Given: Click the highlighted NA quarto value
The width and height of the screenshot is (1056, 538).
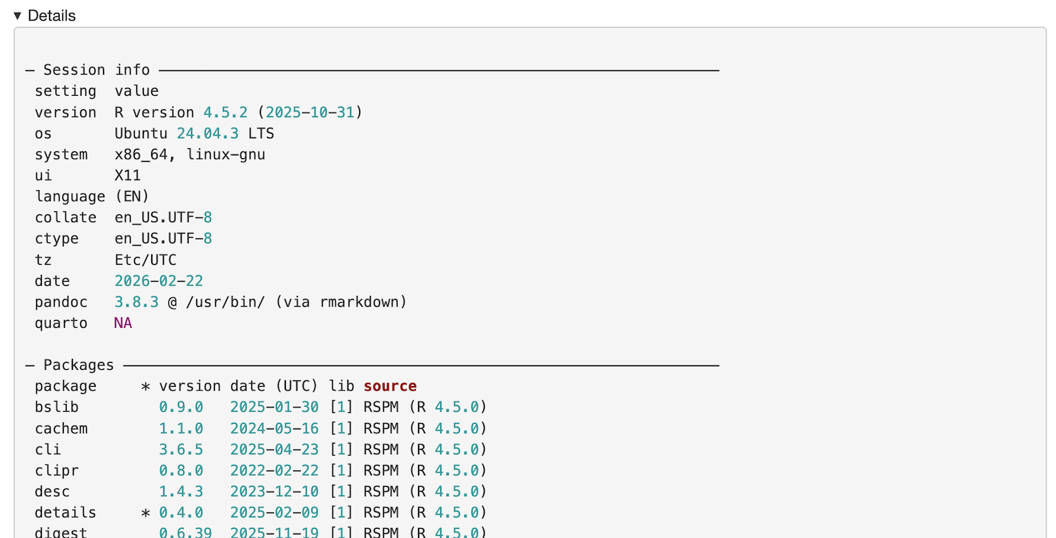Looking at the screenshot, I should 122,323.
